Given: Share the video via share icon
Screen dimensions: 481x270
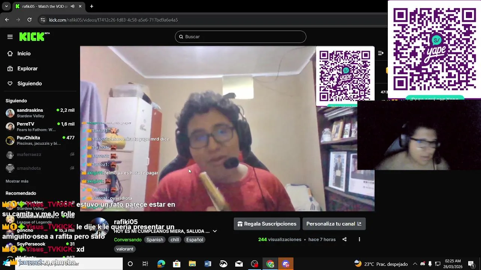Looking at the screenshot, I should pos(344,239).
